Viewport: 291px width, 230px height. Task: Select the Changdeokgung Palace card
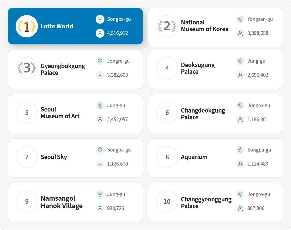pos(203,114)
